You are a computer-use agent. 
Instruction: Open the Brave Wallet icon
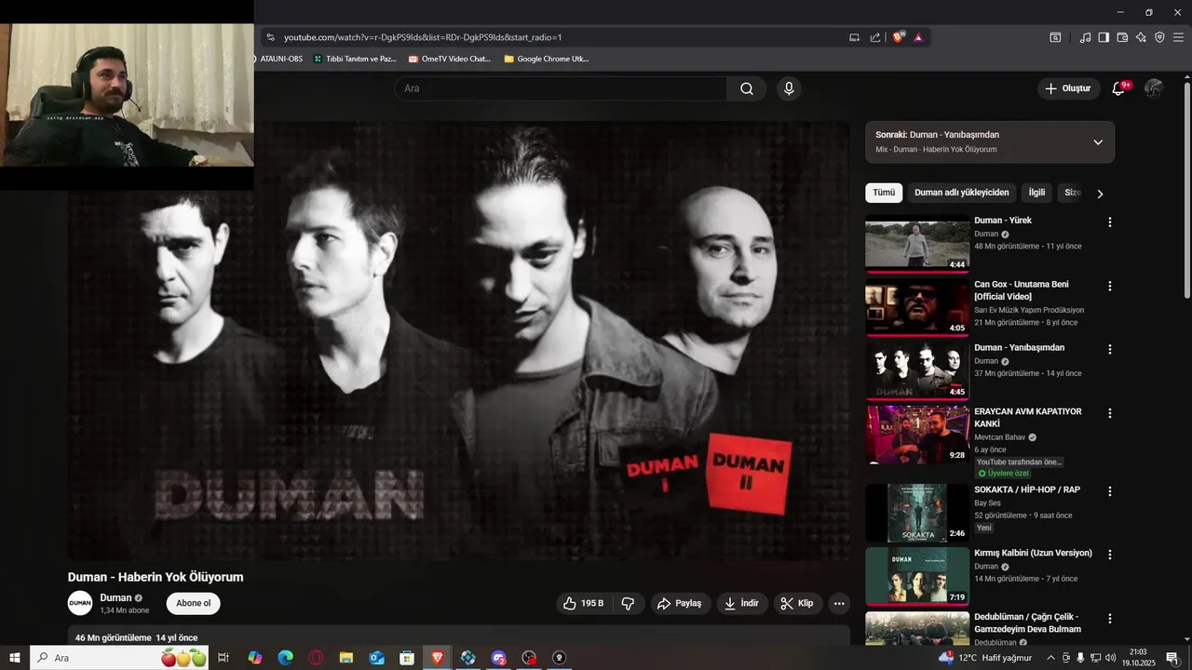[x=1122, y=37]
